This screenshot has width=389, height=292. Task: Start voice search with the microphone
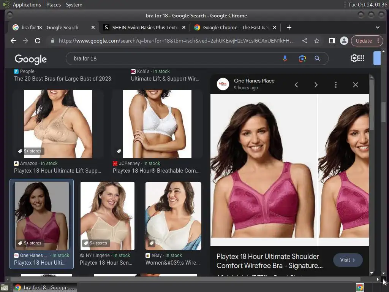285,59
